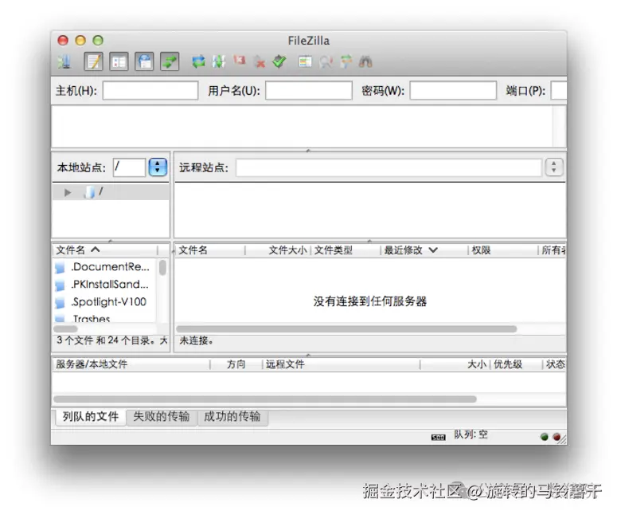The height and width of the screenshot is (515, 617).
Task: Sort remote list by 最近修改 column
Action: [424, 250]
